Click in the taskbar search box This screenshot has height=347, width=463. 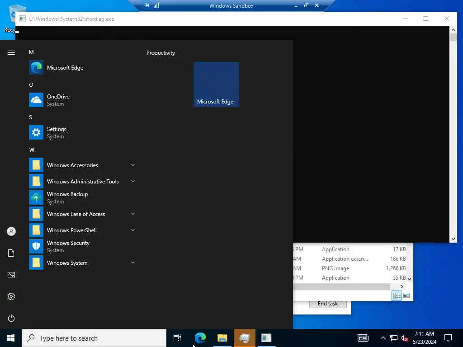[94, 338]
